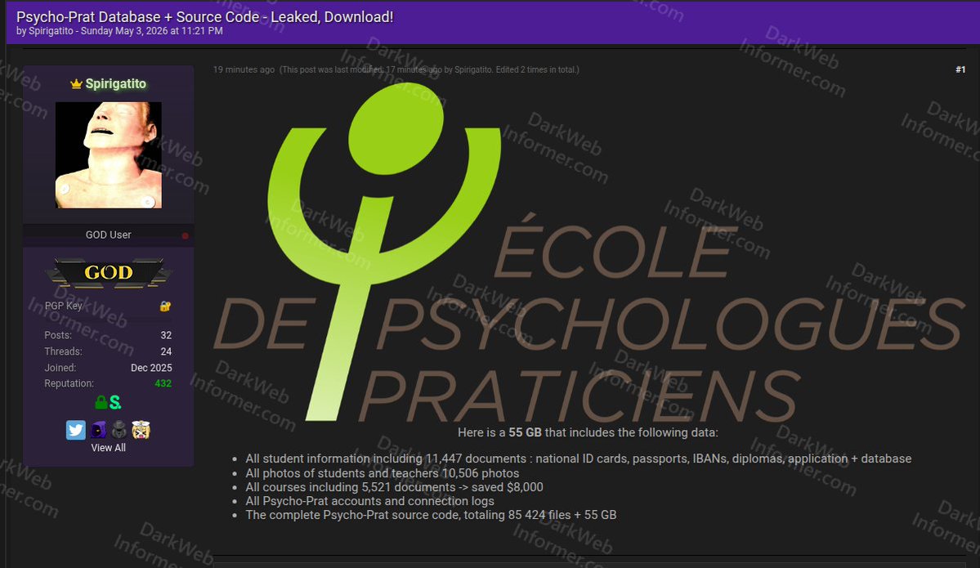Click the thread title Psycho-Prat Database
The image size is (980, 568).
coord(204,17)
